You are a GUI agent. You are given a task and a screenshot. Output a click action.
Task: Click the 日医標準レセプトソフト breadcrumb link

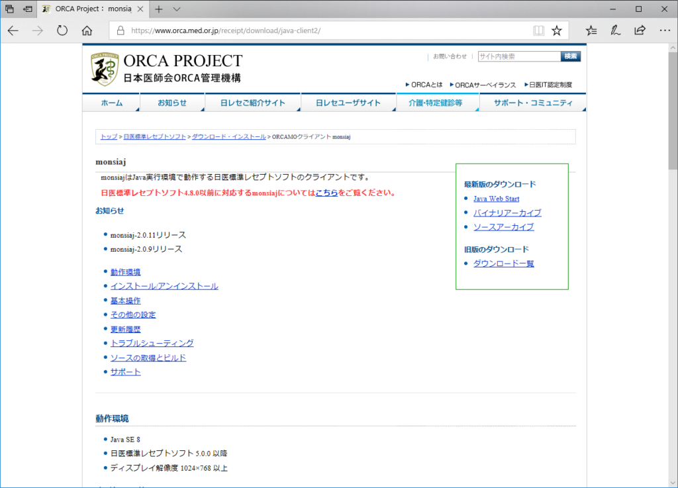point(154,136)
